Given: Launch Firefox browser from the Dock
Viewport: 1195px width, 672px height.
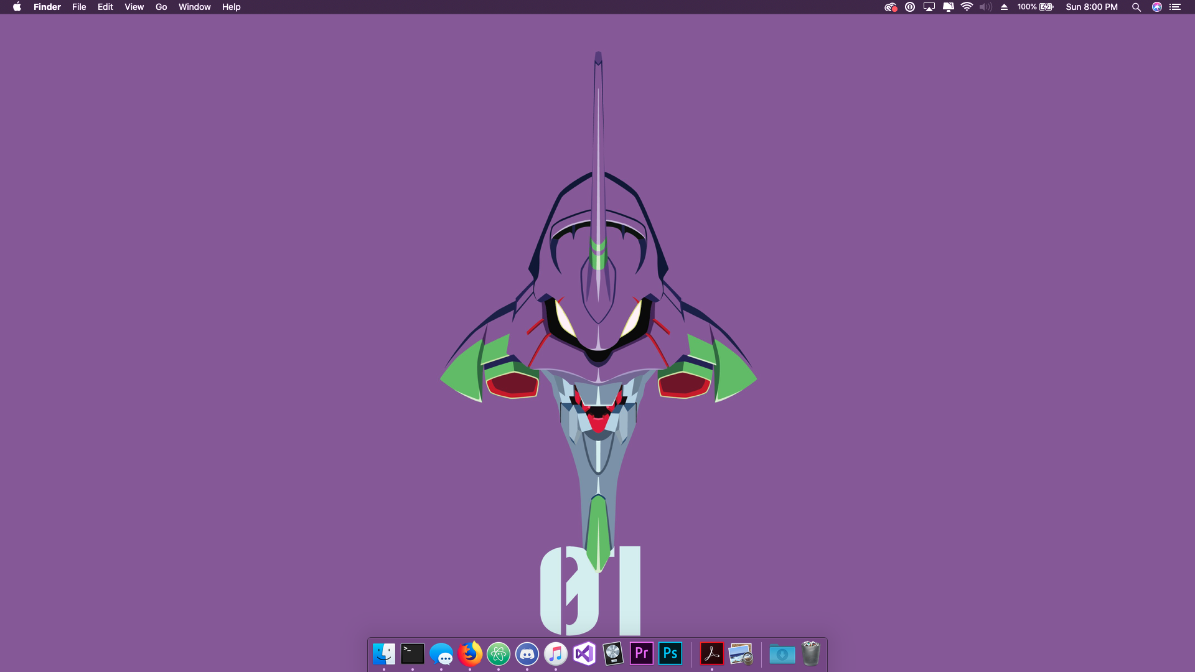Looking at the screenshot, I should 470,654.
